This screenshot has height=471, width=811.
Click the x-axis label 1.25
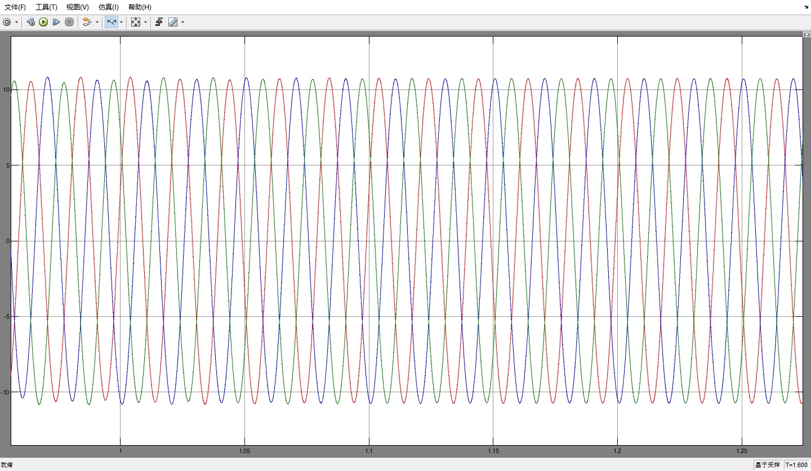click(742, 451)
